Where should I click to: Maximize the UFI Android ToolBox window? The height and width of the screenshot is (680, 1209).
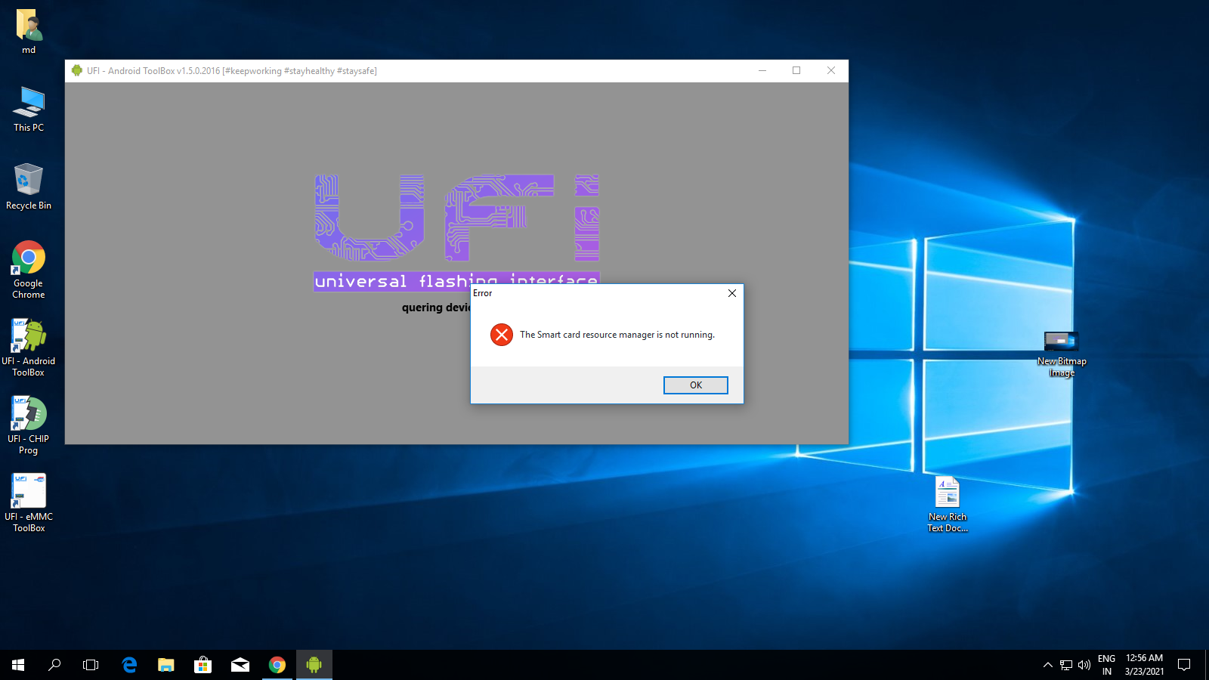796,71
